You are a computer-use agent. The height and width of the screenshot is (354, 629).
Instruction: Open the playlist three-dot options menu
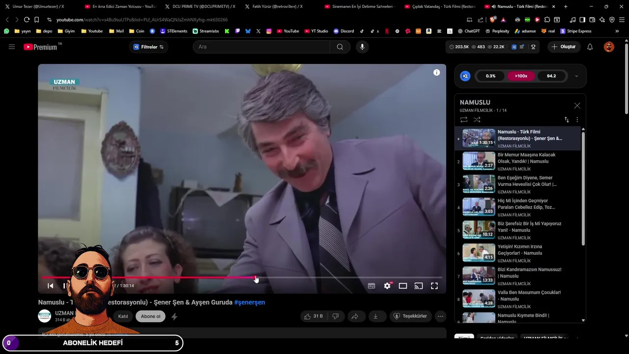(577, 119)
